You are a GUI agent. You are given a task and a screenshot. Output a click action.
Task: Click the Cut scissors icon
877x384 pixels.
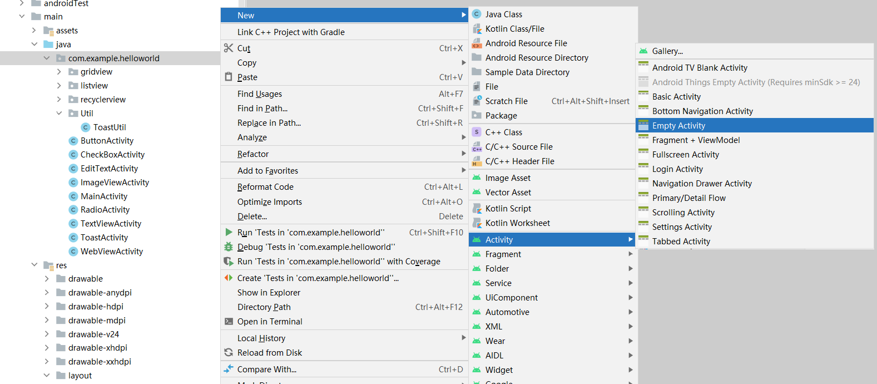pyautogui.click(x=229, y=48)
